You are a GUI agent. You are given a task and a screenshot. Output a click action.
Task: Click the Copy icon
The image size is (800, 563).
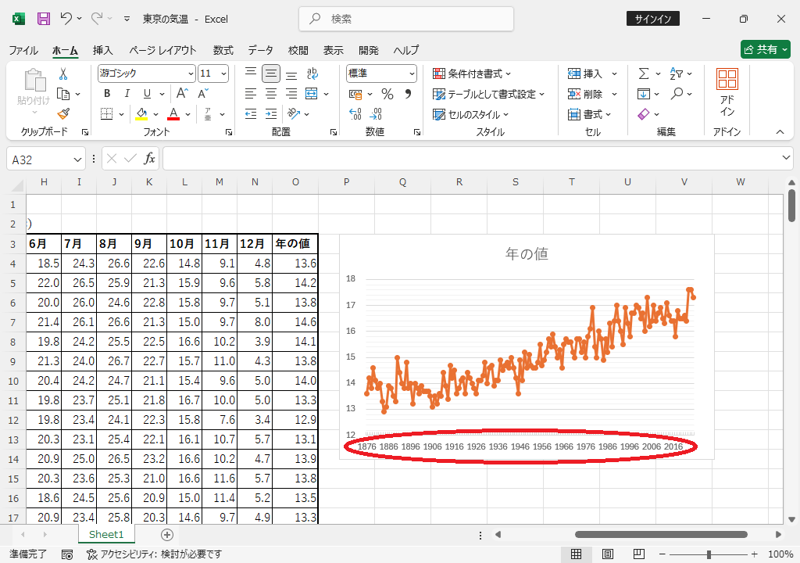(63, 94)
